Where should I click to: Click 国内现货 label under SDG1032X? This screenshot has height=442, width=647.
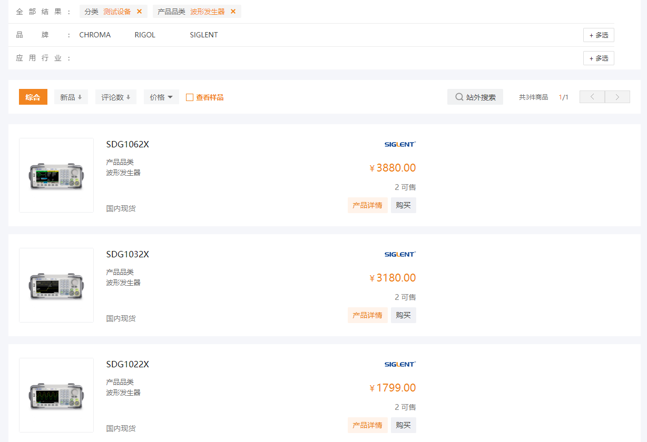pos(121,318)
